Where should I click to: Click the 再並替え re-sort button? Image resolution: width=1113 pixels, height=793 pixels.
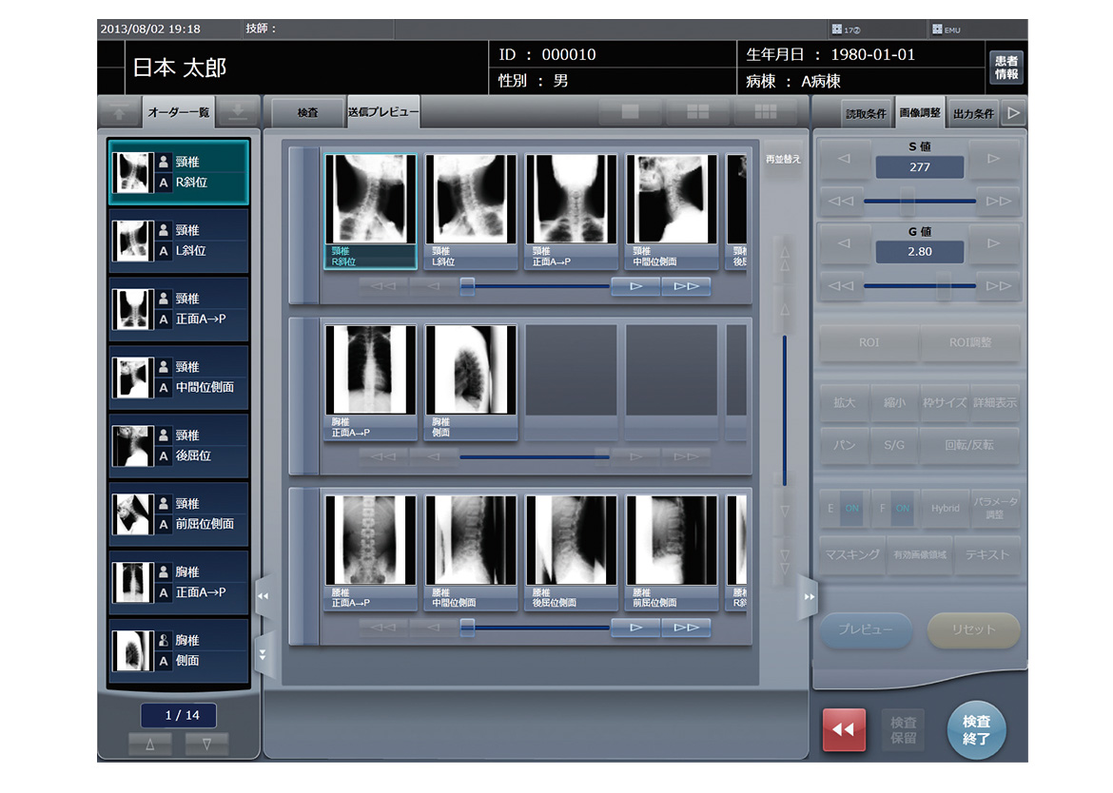click(783, 160)
